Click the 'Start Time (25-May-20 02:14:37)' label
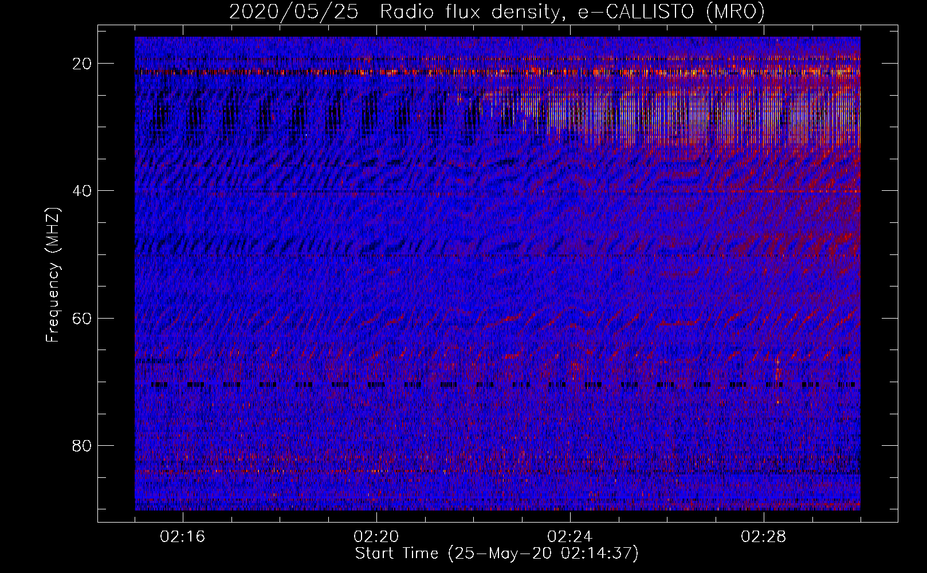The height and width of the screenshot is (573, 927). click(x=497, y=554)
